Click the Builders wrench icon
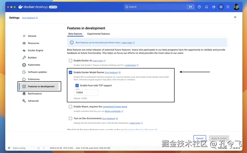The image size is (247, 153). point(24,58)
